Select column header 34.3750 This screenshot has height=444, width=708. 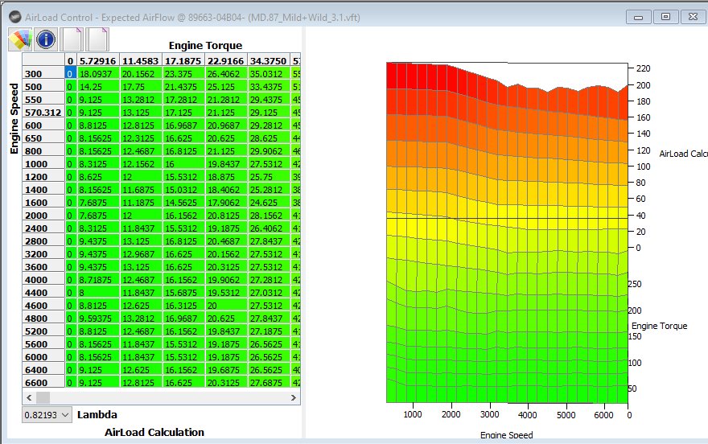pyautogui.click(x=268, y=60)
